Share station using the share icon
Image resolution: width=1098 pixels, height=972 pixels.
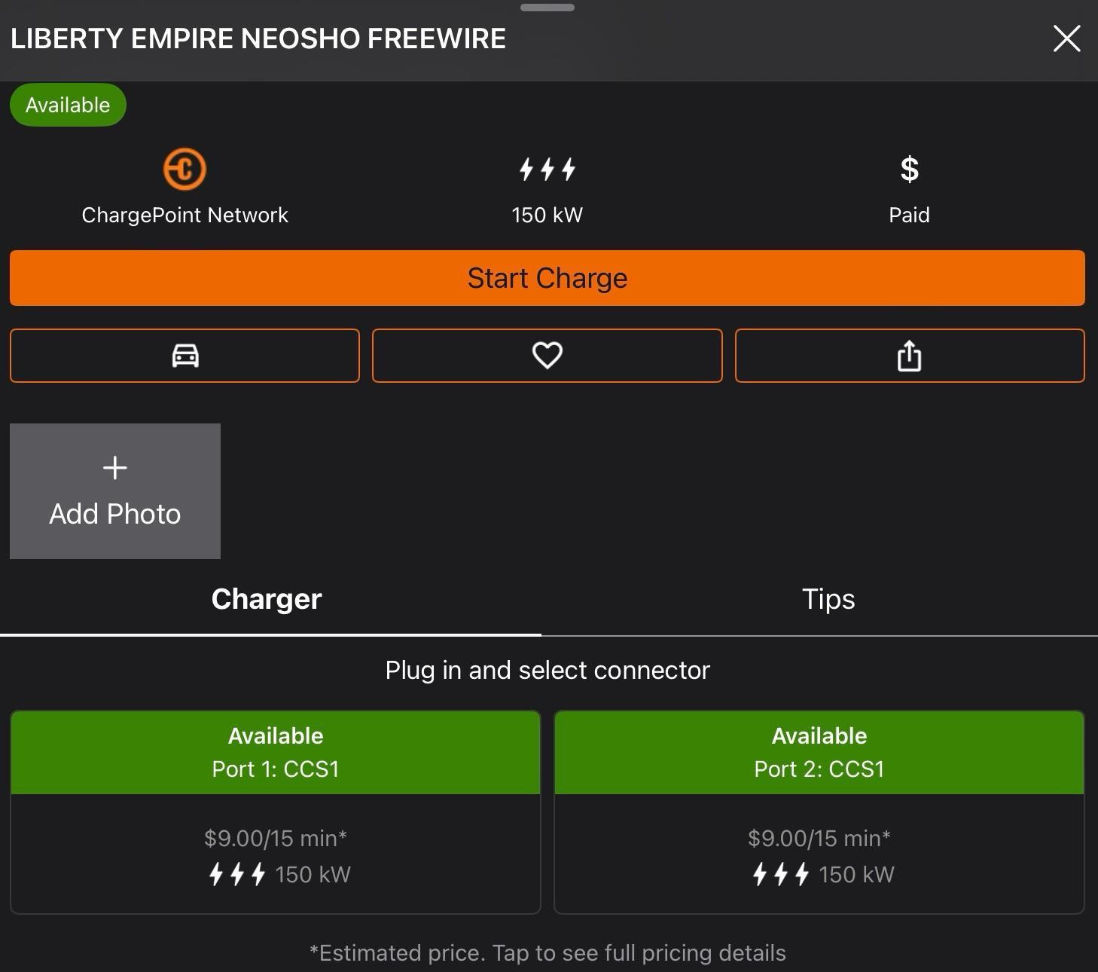pyautogui.click(x=910, y=356)
